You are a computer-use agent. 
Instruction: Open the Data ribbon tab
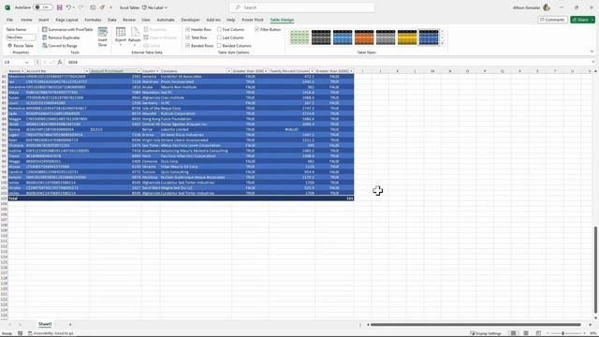click(x=112, y=20)
